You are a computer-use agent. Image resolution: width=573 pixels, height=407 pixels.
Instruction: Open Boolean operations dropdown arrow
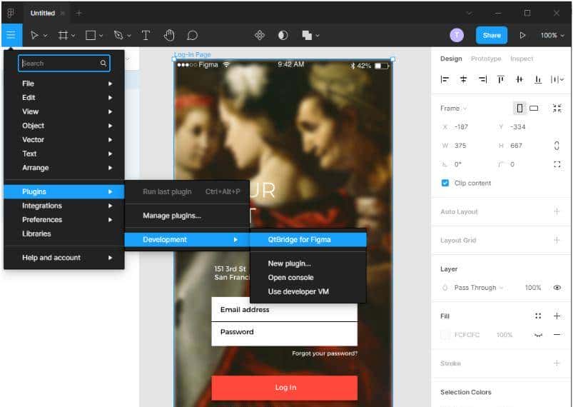(318, 36)
